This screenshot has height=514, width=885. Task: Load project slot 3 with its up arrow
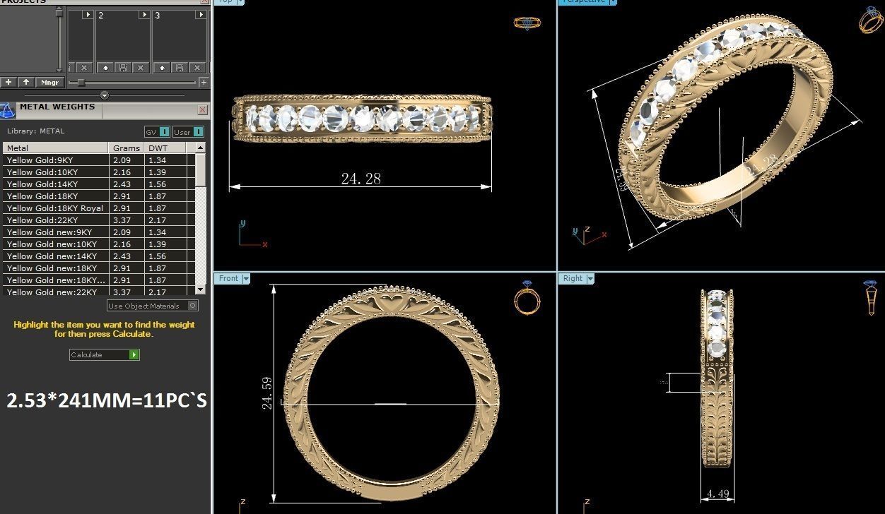pos(162,68)
